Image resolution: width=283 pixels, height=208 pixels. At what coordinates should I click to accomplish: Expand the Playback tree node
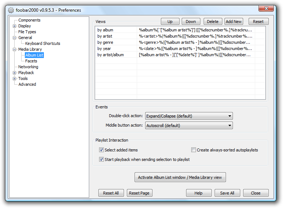pyautogui.click(x=15, y=73)
